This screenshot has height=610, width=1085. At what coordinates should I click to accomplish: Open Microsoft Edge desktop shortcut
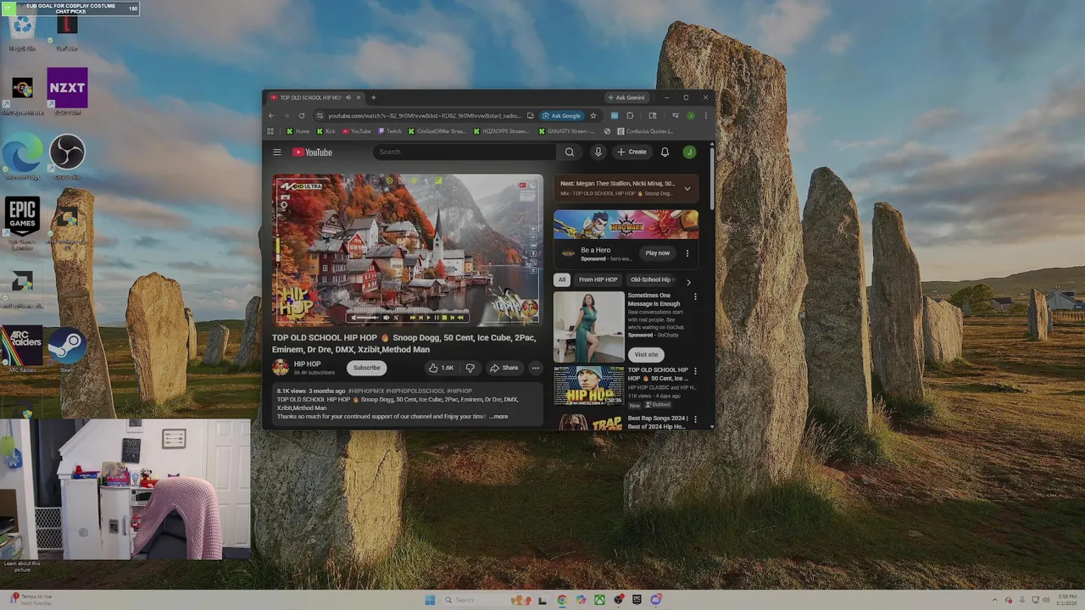[22, 158]
